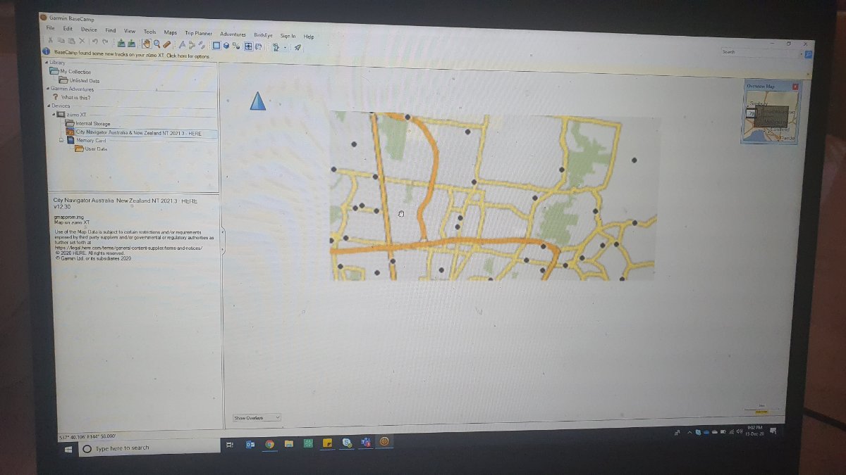Open the Edit menu
The height and width of the screenshot is (475, 846).
coord(68,29)
